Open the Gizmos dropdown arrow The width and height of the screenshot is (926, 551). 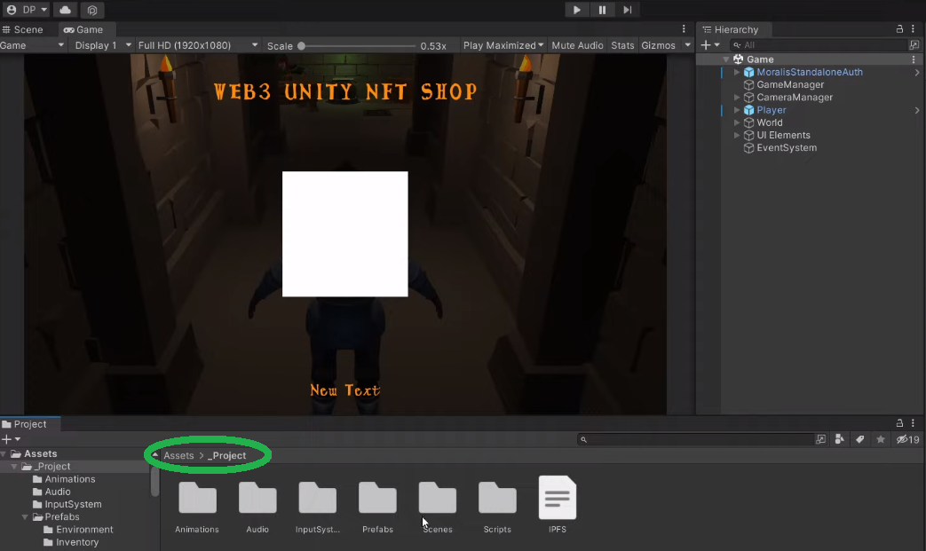click(x=687, y=45)
